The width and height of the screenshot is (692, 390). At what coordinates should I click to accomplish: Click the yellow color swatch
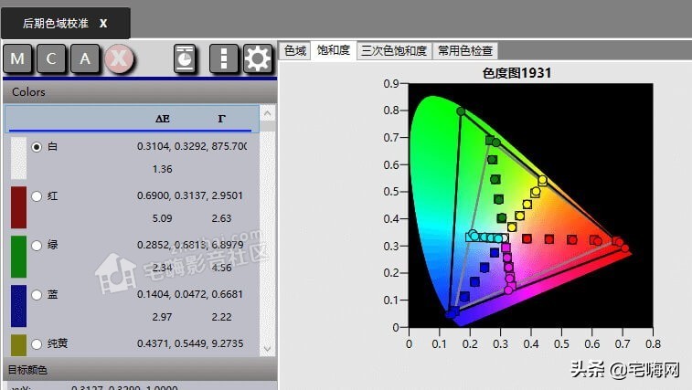(18, 345)
